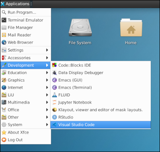Expand the Graphics submenu arrow
This screenshot has width=160, height=152.
tap(47, 80)
